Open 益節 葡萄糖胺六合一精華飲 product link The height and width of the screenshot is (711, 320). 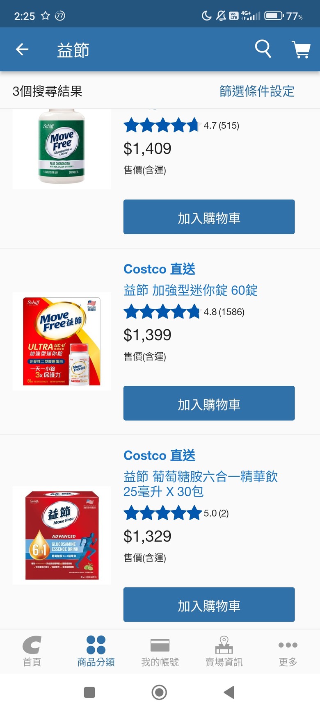(x=201, y=484)
